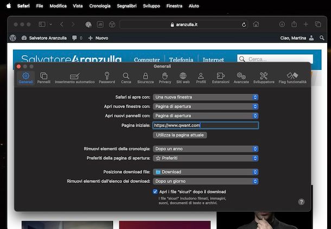Open the Sviluppo menu
This screenshot has width=331, height=229.
151,6
